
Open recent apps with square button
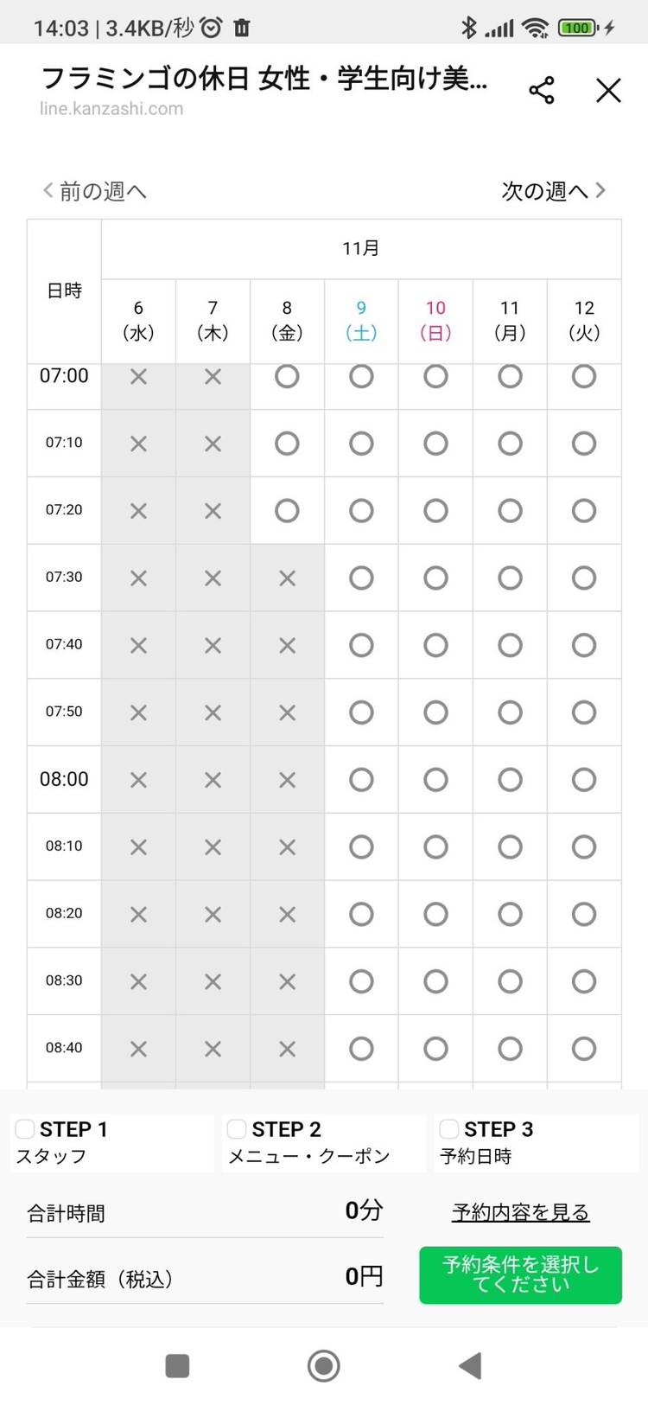(177, 1366)
